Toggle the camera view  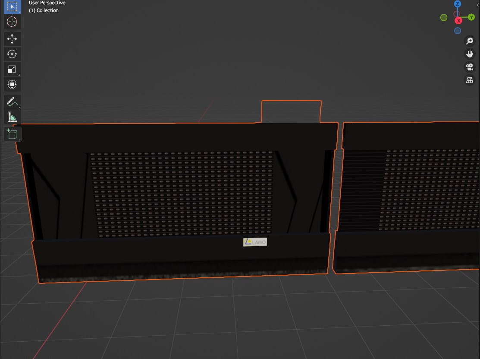470,67
